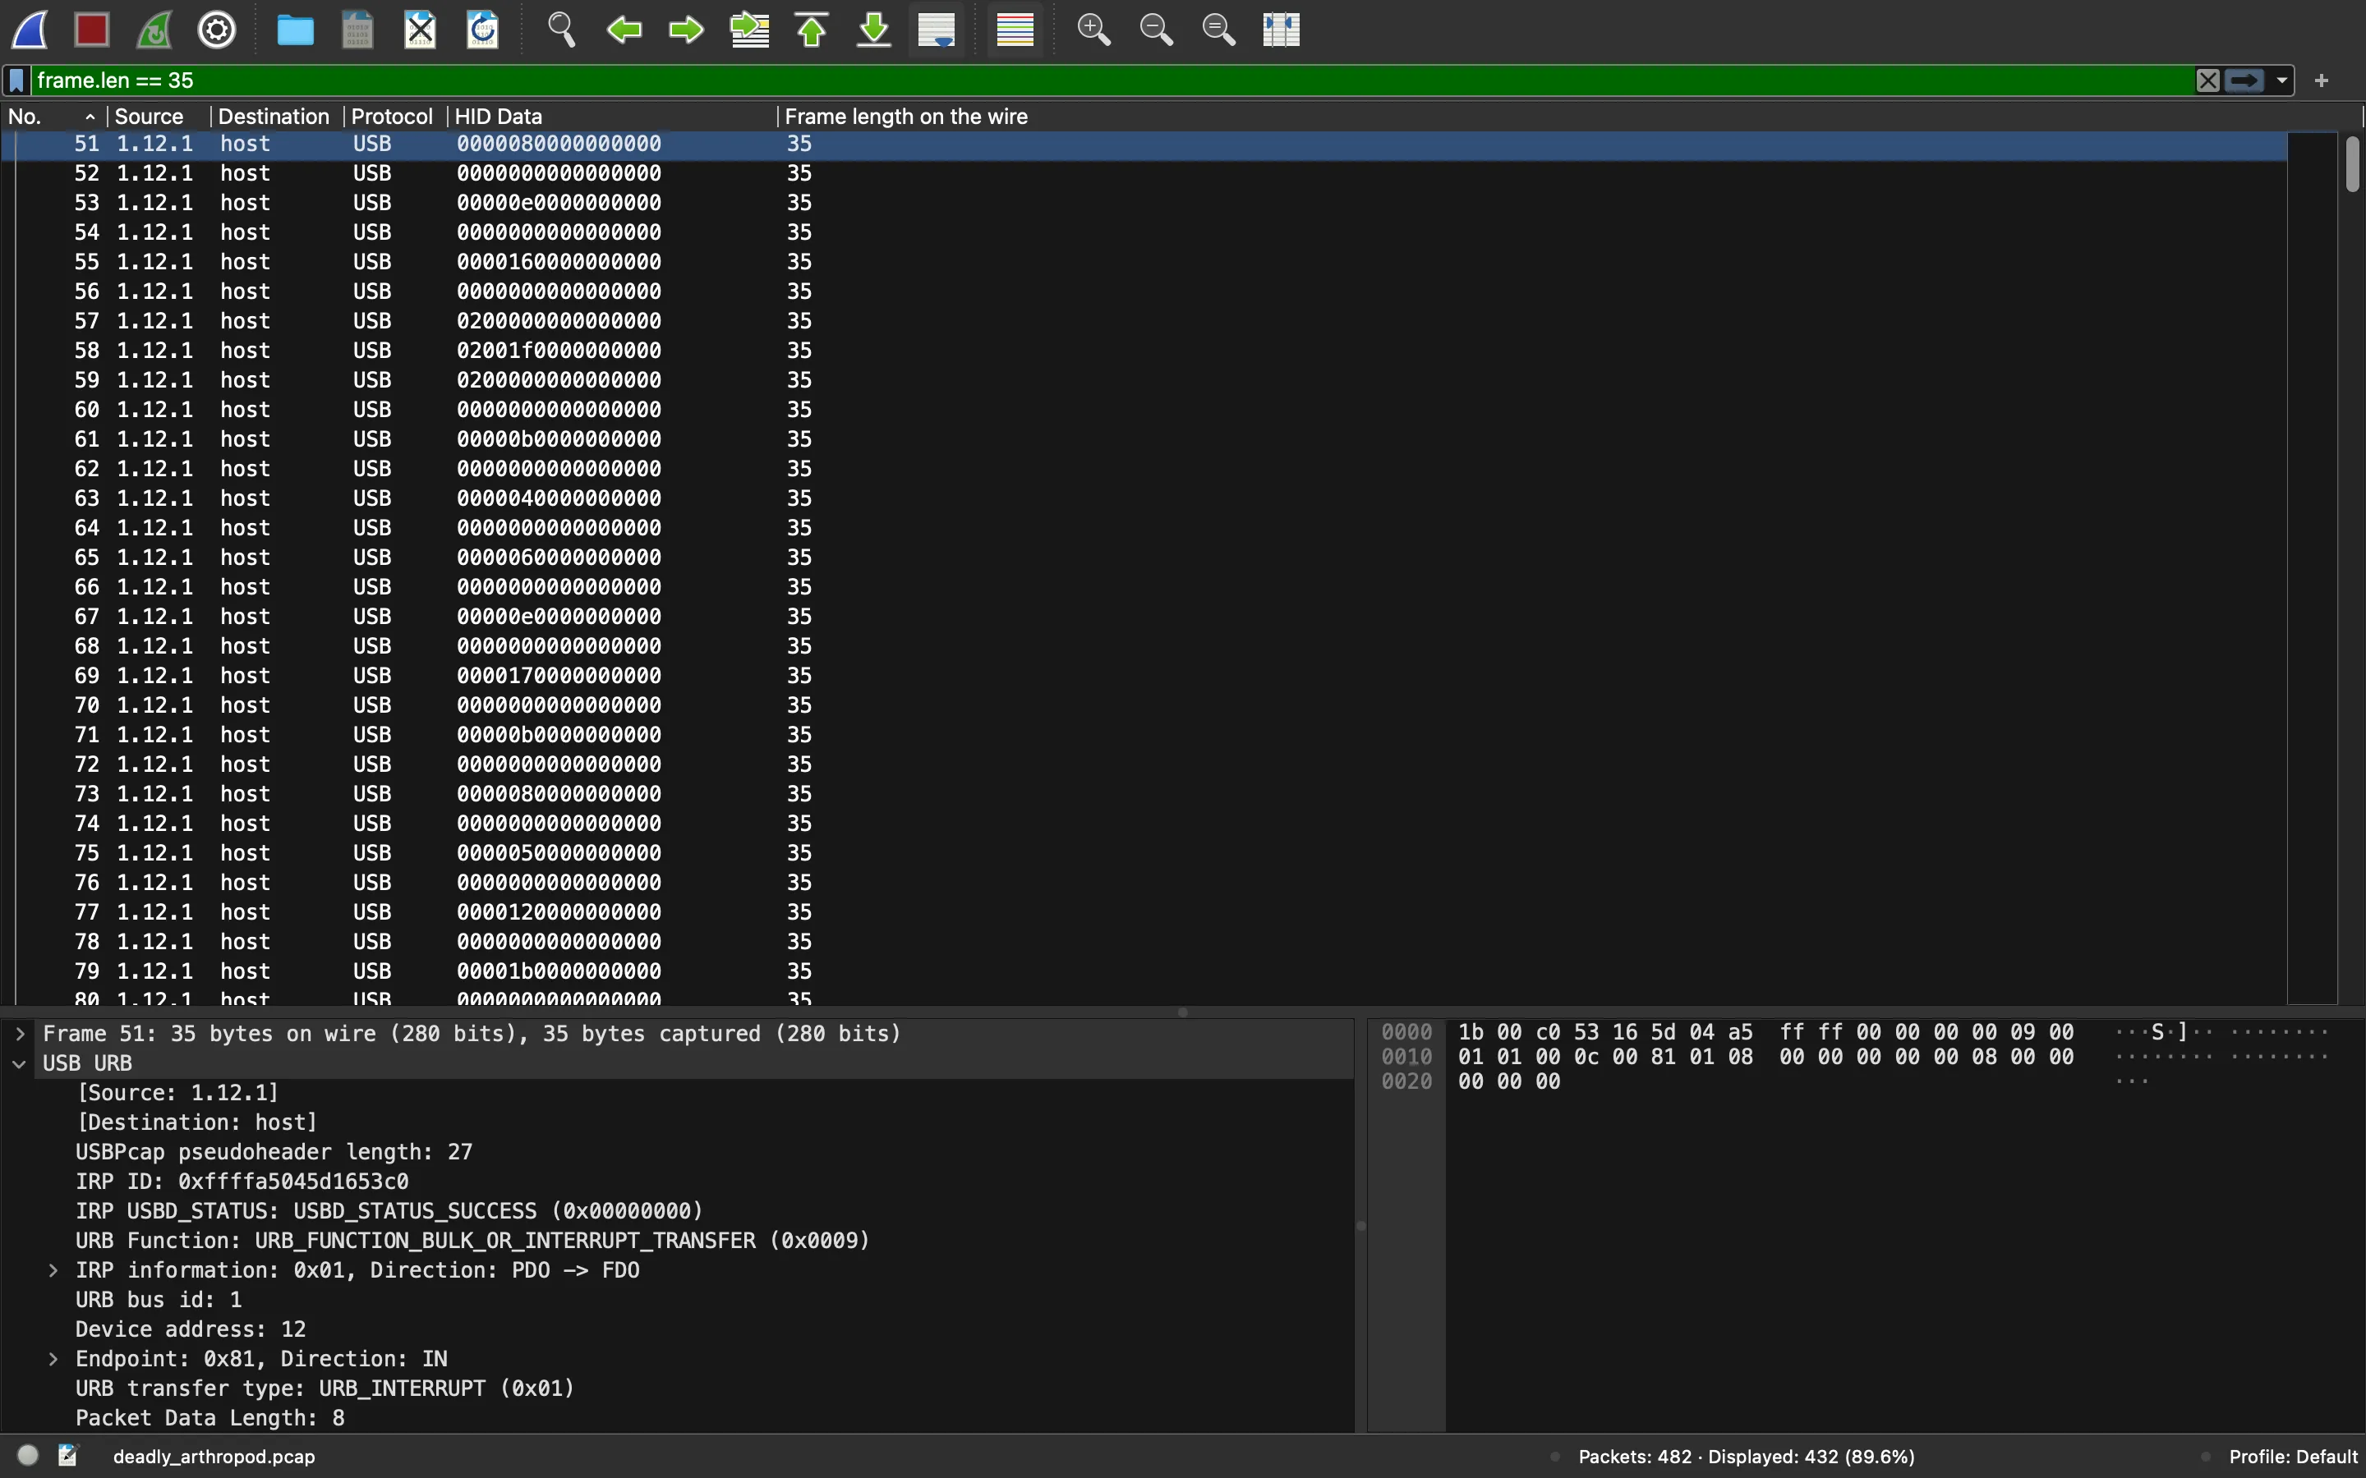Clear the display filter
Viewport: 2366px width, 1478px height.
pyautogui.click(x=2207, y=80)
